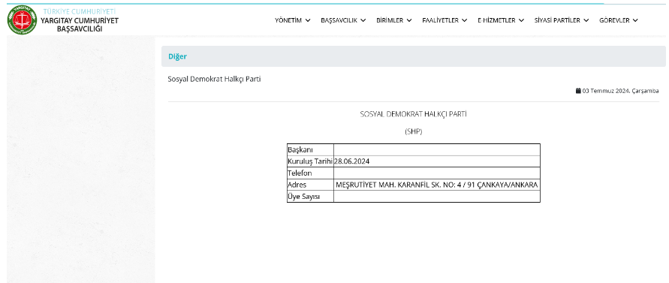Open the FAALİYETLER menu
Screen dimensions: 669x283
(444, 20)
